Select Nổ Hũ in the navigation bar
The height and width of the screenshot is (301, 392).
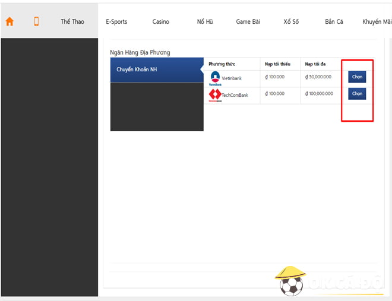click(204, 22)
